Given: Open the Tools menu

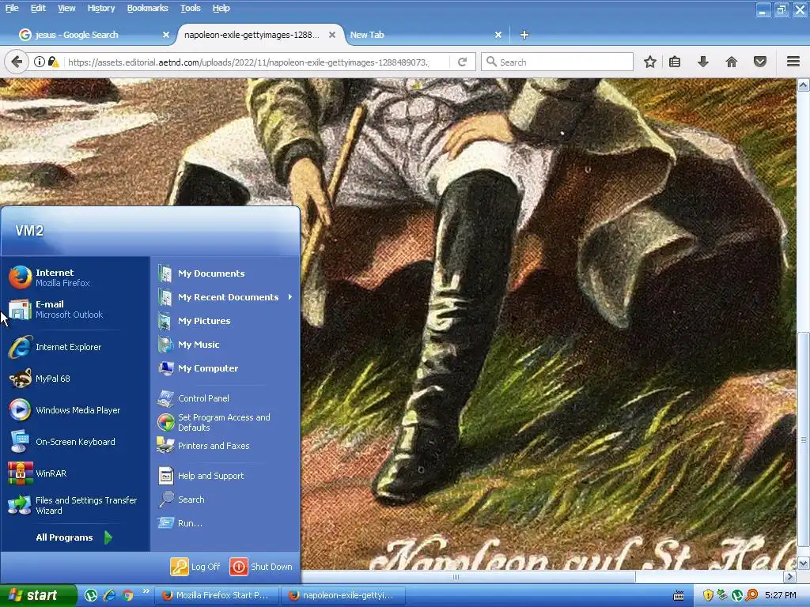Looking at the screenshot, I should [x=190, y=8].
